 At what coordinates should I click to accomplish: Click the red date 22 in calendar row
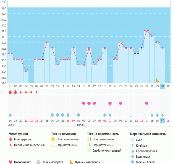click(x=31, y=120)
